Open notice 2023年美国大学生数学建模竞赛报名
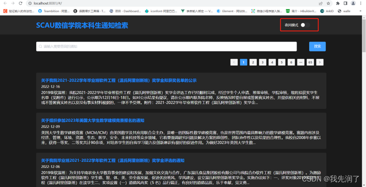 (93, 121)
